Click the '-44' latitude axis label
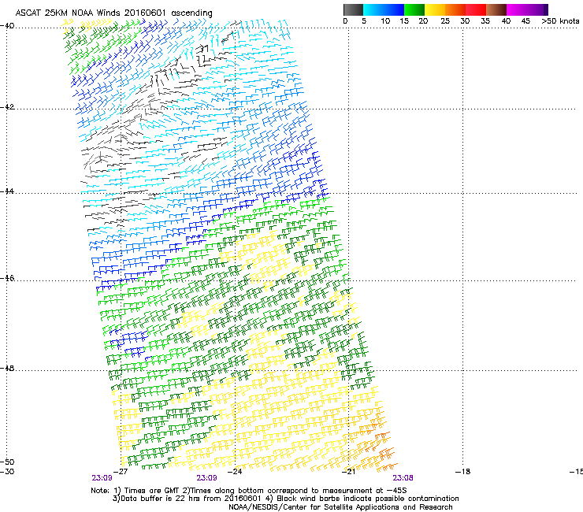 [x=7, y=191]
